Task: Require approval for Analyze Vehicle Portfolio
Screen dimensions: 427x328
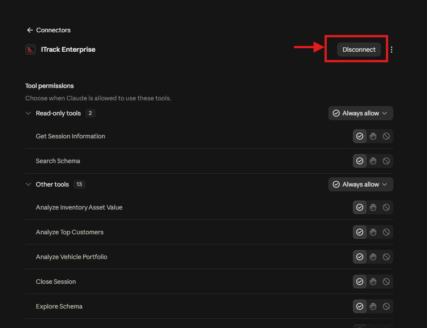Action: pos(373,257)
